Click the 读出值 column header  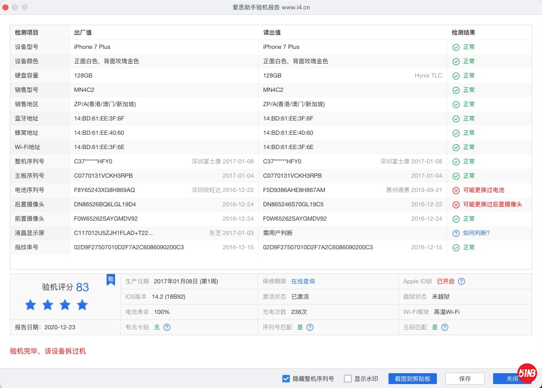coord(272,33)
